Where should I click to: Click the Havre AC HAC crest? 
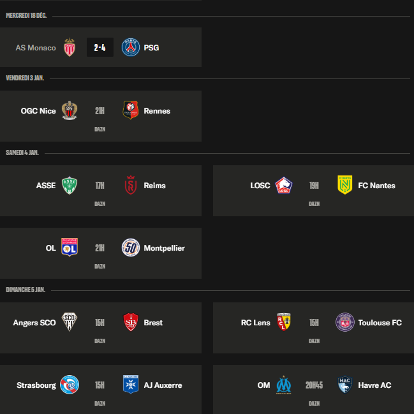(x=345, y=385)
